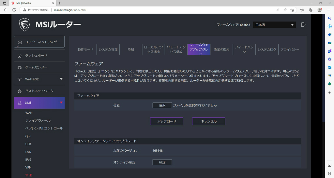This screenshot has height=178, width=334.
Task: Click the アップロード button
Action: coord(167,121)
